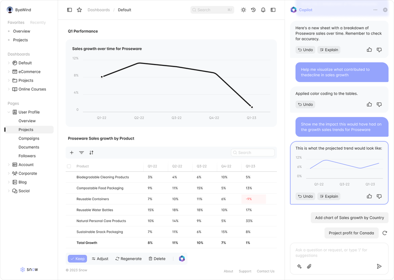394x280 pixels.
Task: Open the notifications bell
Action: (x=263, y=10)
